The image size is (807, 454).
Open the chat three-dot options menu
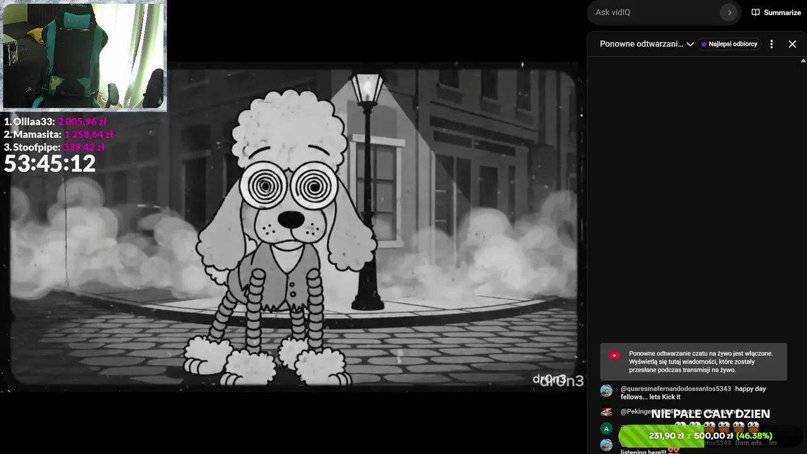coord(772,44)
